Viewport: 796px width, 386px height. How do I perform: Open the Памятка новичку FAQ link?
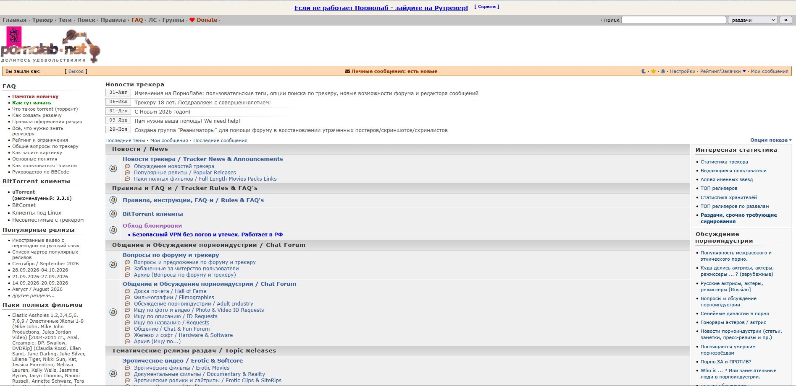pos(35,96)
